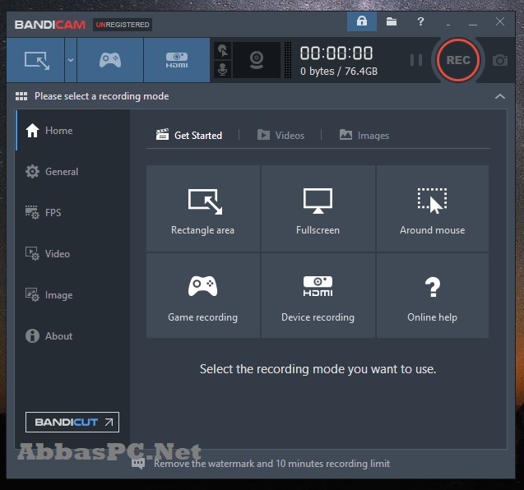The width and height of the screenshot is (524, 490).
Task: Open Video settings in sidebar
Action: pyautogui.click(x=72, y=253)
